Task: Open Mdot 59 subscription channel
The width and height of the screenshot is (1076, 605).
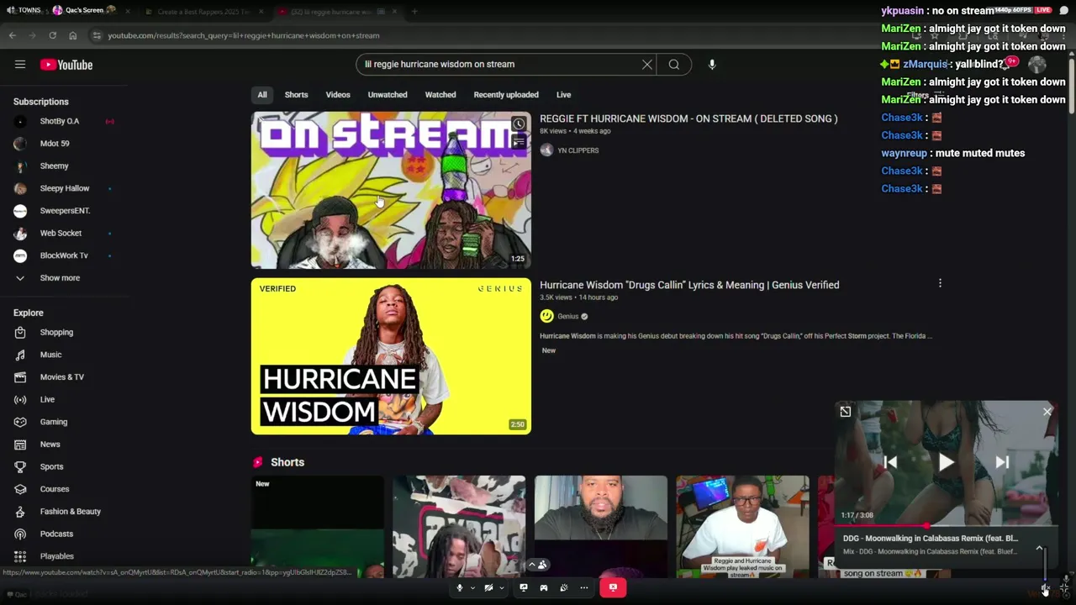Action: 55,144
